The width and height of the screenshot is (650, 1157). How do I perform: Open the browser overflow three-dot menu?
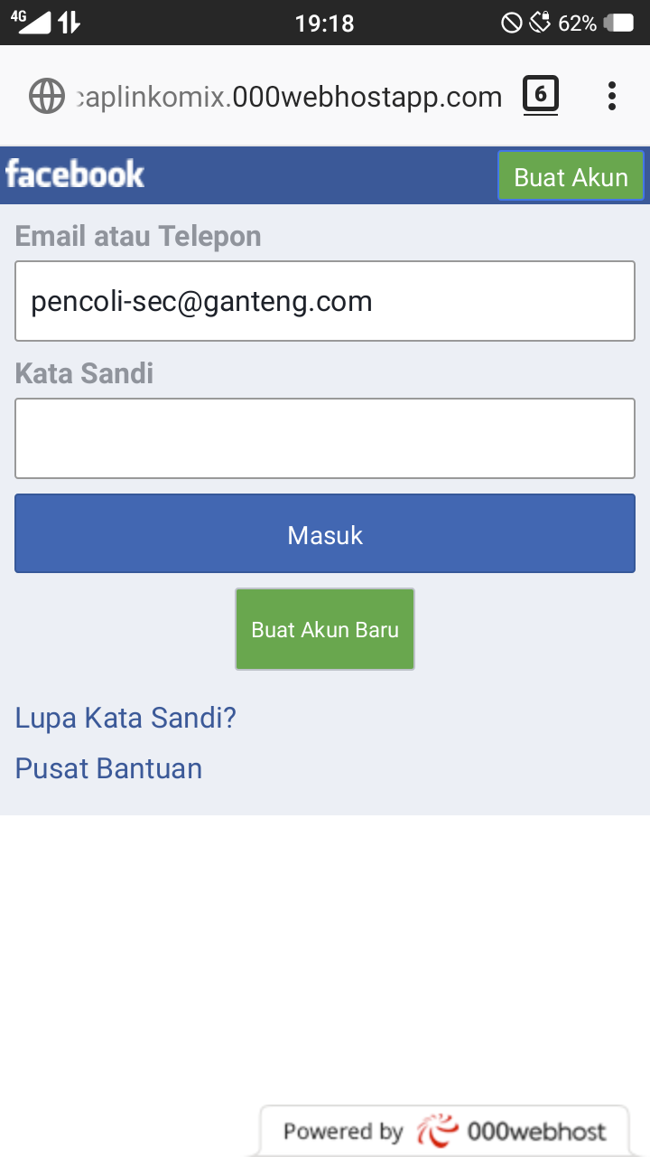click(612, 95)
